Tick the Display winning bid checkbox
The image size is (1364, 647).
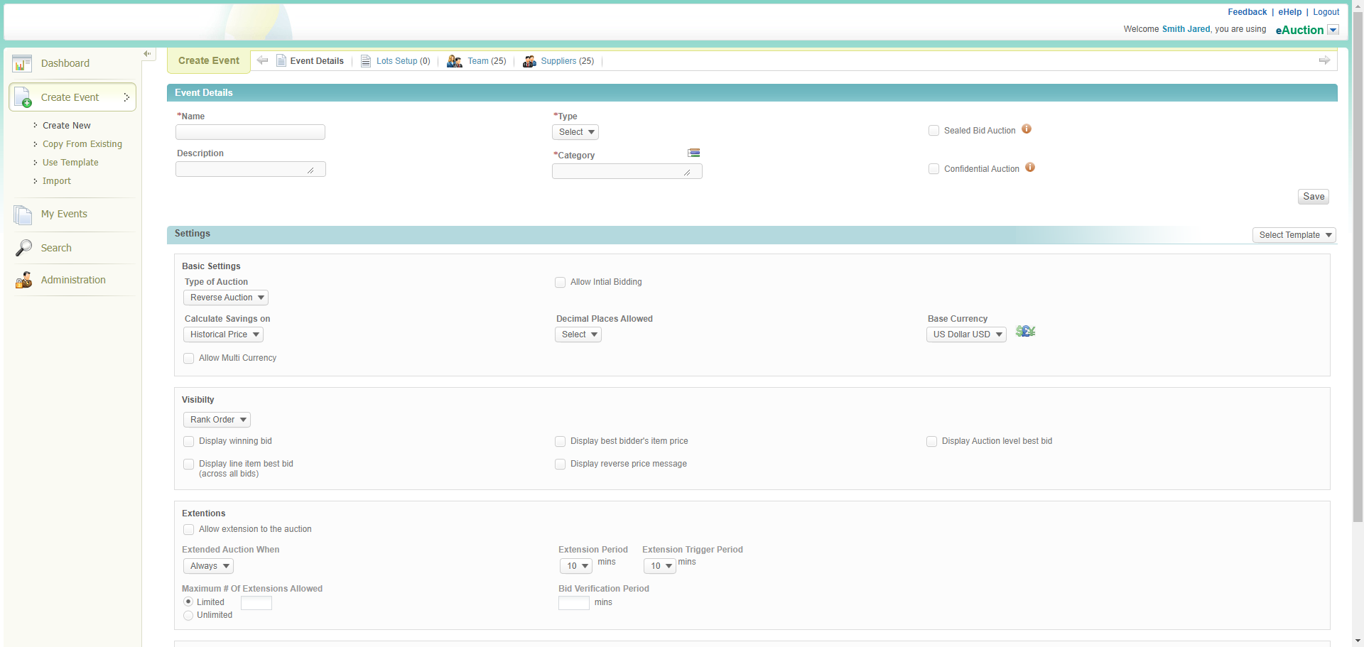point(189,442)
